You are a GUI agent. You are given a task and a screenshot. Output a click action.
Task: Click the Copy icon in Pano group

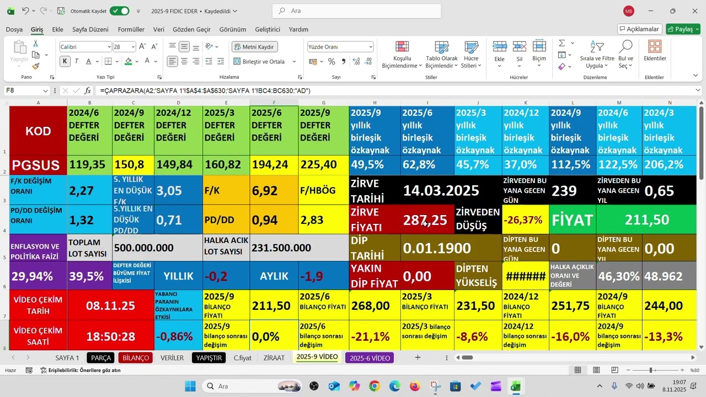click(x=36, y=55)
